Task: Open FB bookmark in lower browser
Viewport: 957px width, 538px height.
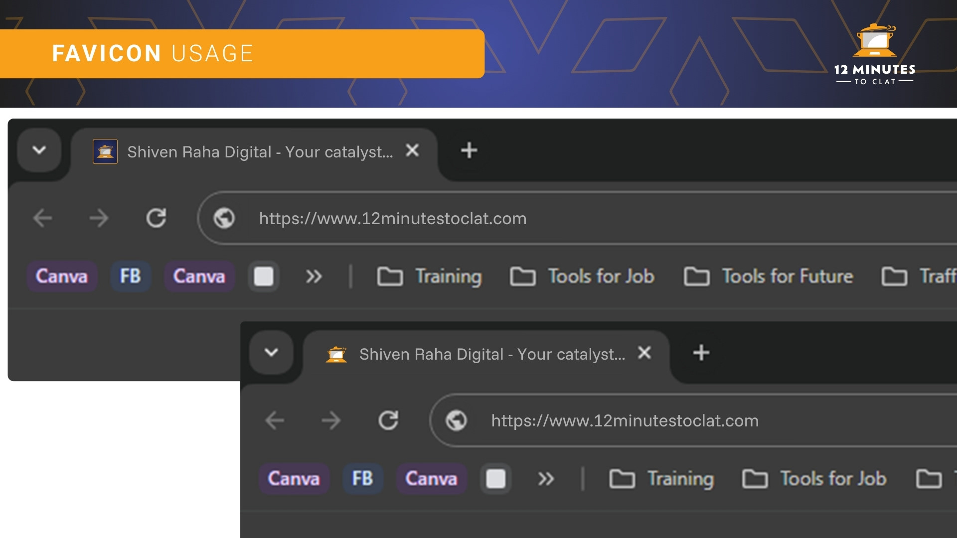Action: click(x=363, y=478)
